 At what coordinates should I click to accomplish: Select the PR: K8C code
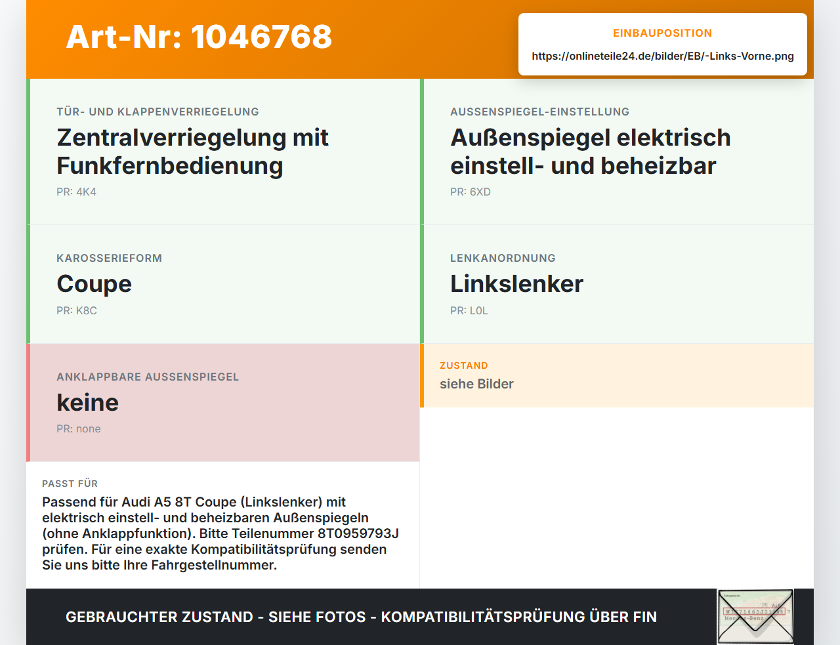tap(76, 310)
